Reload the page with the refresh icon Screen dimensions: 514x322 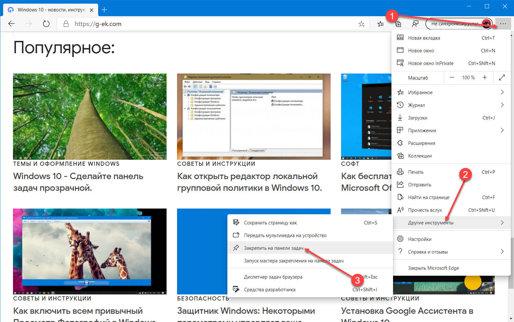click(x=46, y=24)
